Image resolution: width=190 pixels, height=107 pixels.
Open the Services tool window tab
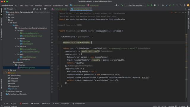tap(46, 104)
